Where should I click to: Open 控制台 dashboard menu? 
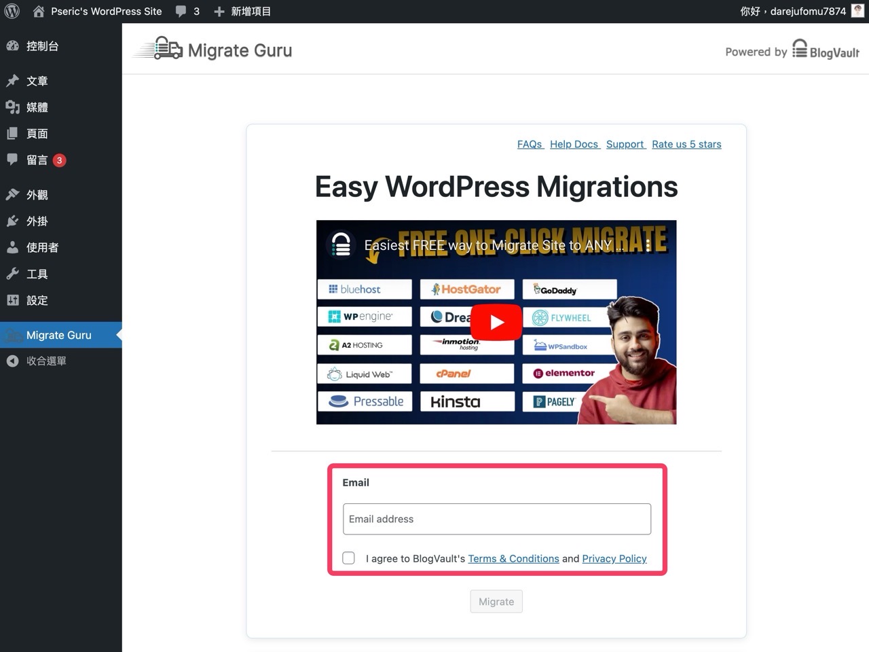pyautogui.click(x=42, y=46)
